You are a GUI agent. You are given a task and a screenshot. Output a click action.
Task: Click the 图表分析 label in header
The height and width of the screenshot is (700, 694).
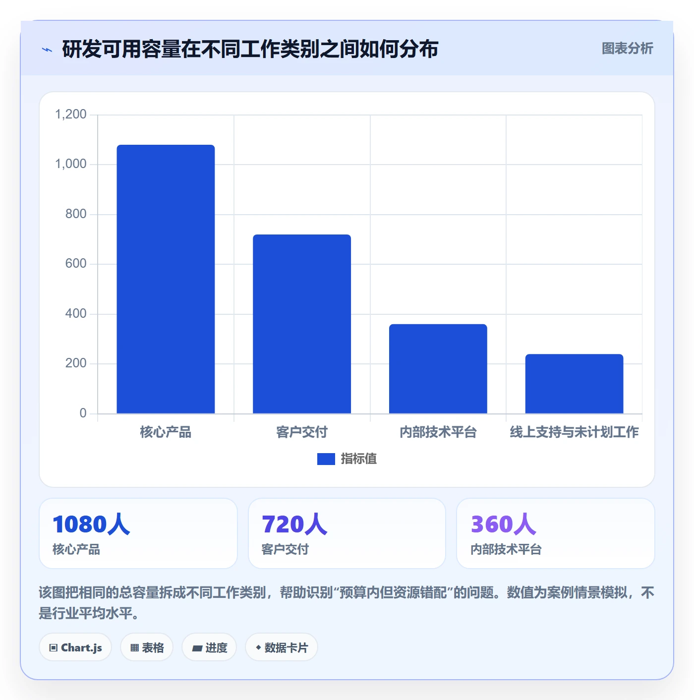click(627, 49)
